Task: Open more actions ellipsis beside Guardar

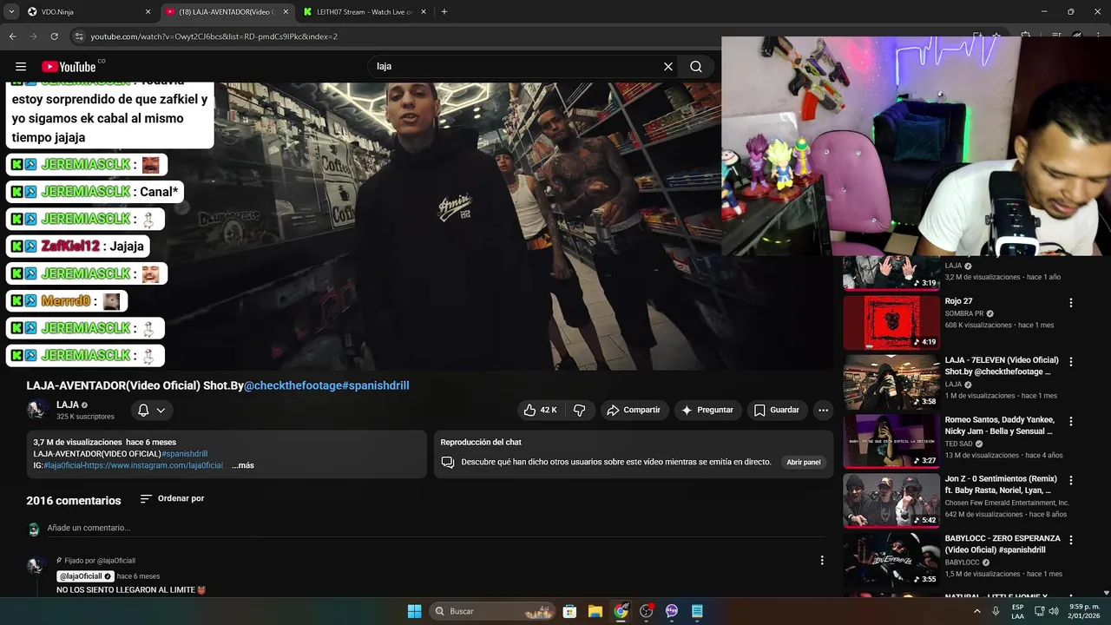Action: click(x=823, y=410)
